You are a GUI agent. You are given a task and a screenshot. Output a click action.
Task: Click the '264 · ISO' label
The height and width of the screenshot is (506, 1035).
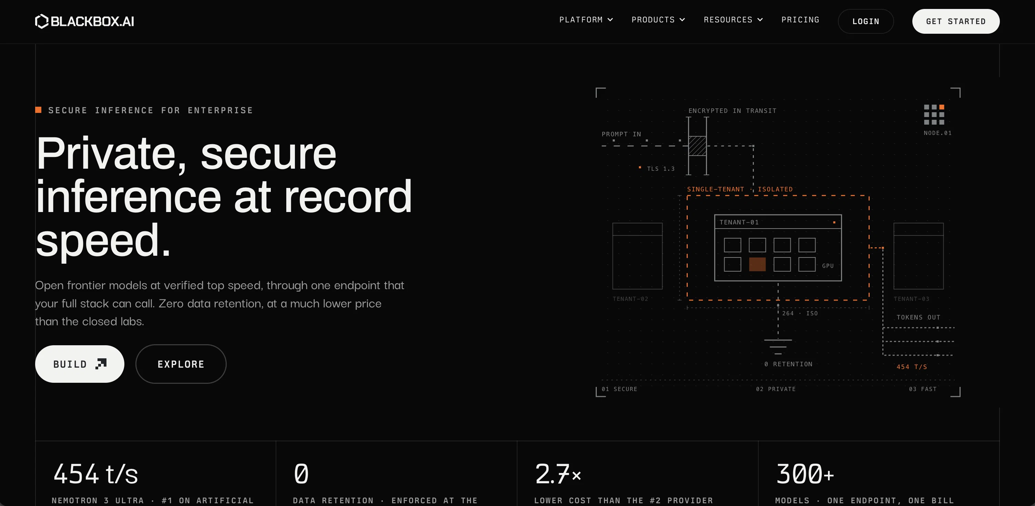pyautogui.click(x=800, y=313)
